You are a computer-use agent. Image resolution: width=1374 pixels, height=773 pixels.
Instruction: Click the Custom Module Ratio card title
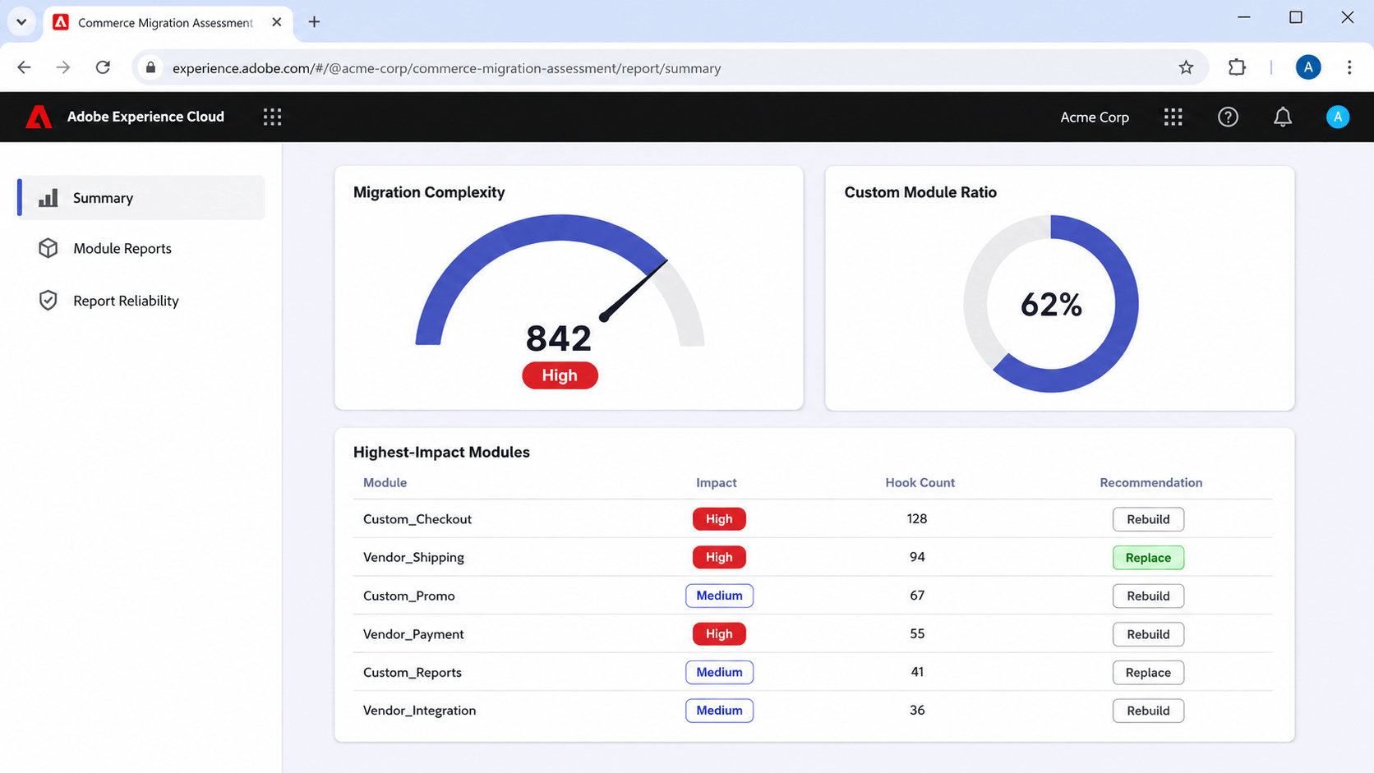(x=920, y=192)
